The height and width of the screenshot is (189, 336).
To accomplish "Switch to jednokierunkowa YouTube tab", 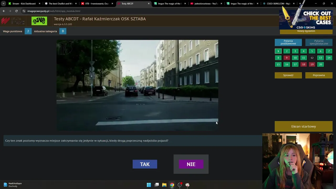I will [206, 4].
